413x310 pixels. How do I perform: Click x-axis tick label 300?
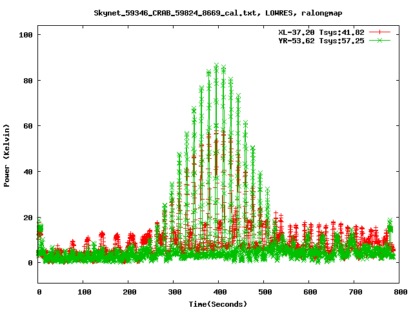tap(175, 292)
